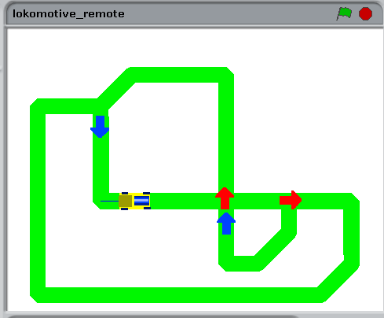The width and height of the screenshot is (384, 318).
Task: Stop all scripts with the red stop sign
Action: coord(365,13)
